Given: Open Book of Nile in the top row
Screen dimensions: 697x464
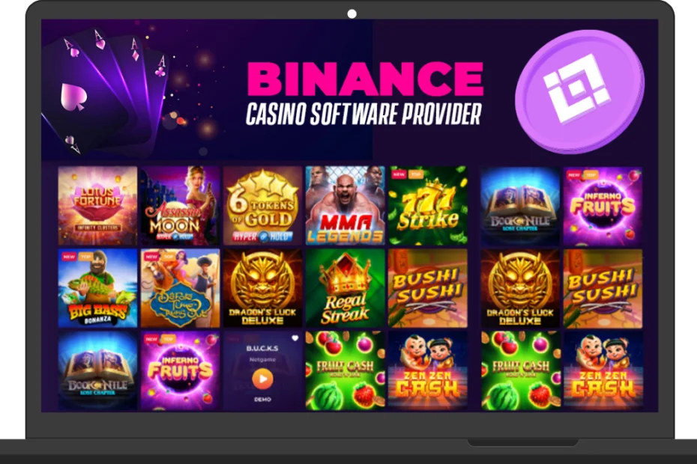Looking at the screenshot, I should tap(520, 206).
